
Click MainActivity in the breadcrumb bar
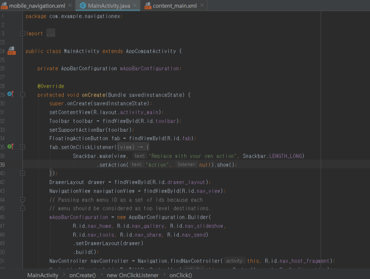click(x=43, y=275)
